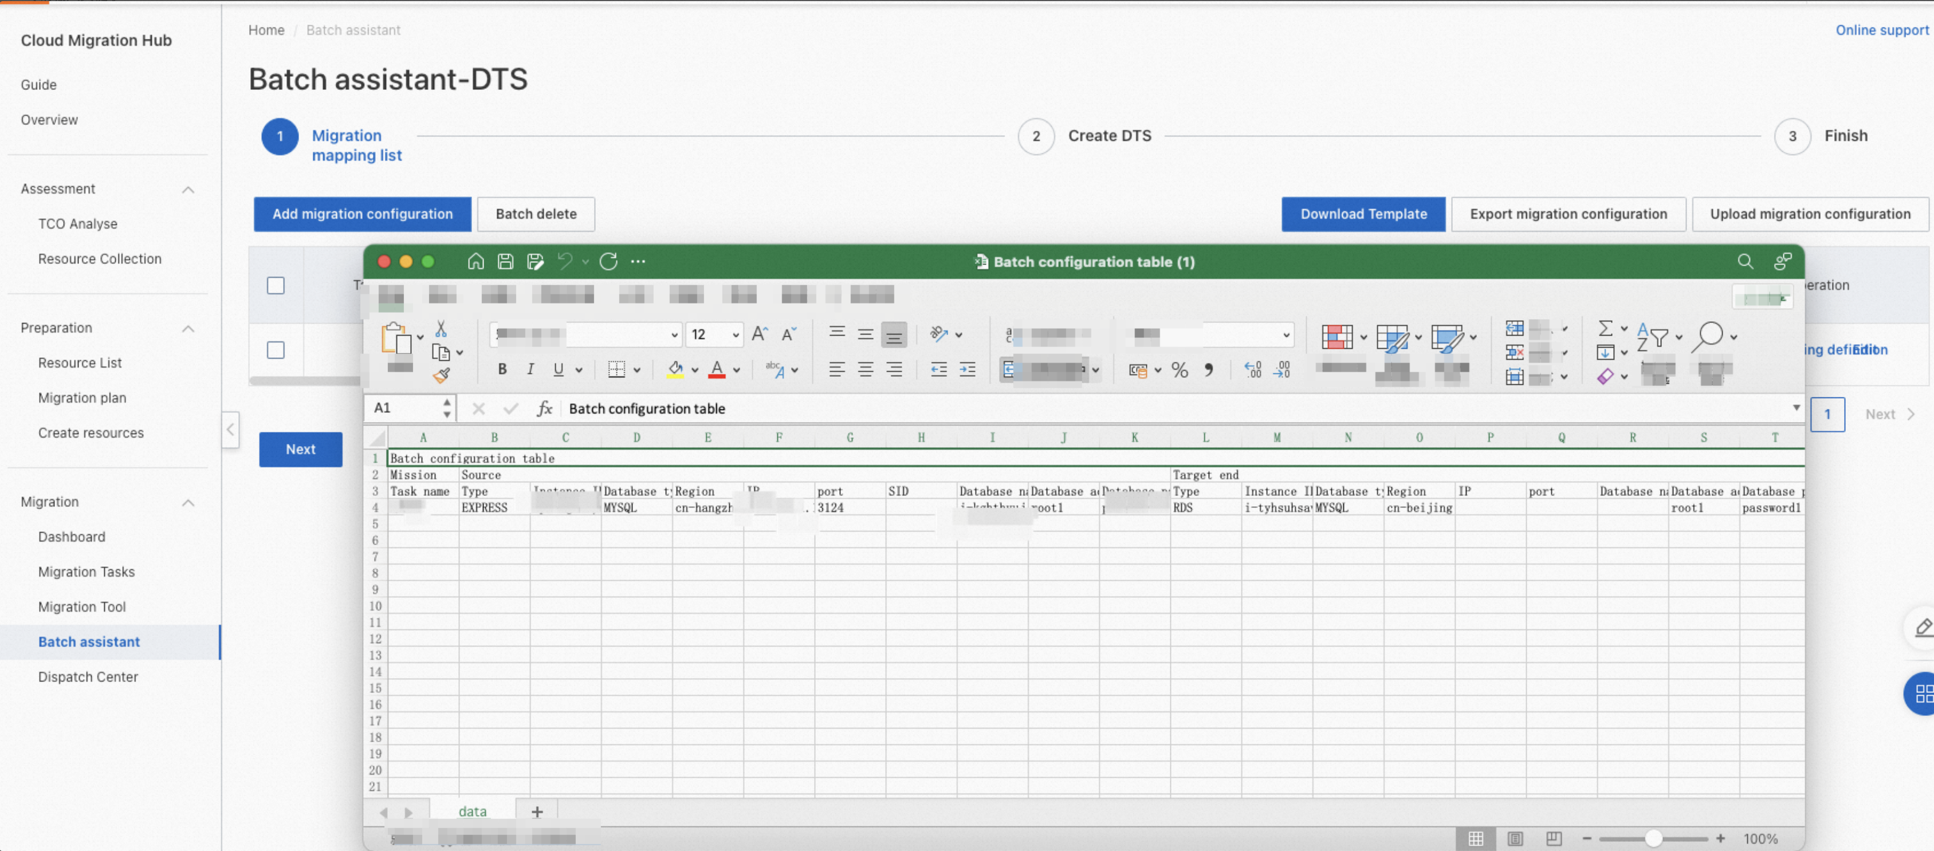Viewport: 1934px width, 851px height.
Task: Click the Increase Decimal icon
Action: coord(1252,369)
